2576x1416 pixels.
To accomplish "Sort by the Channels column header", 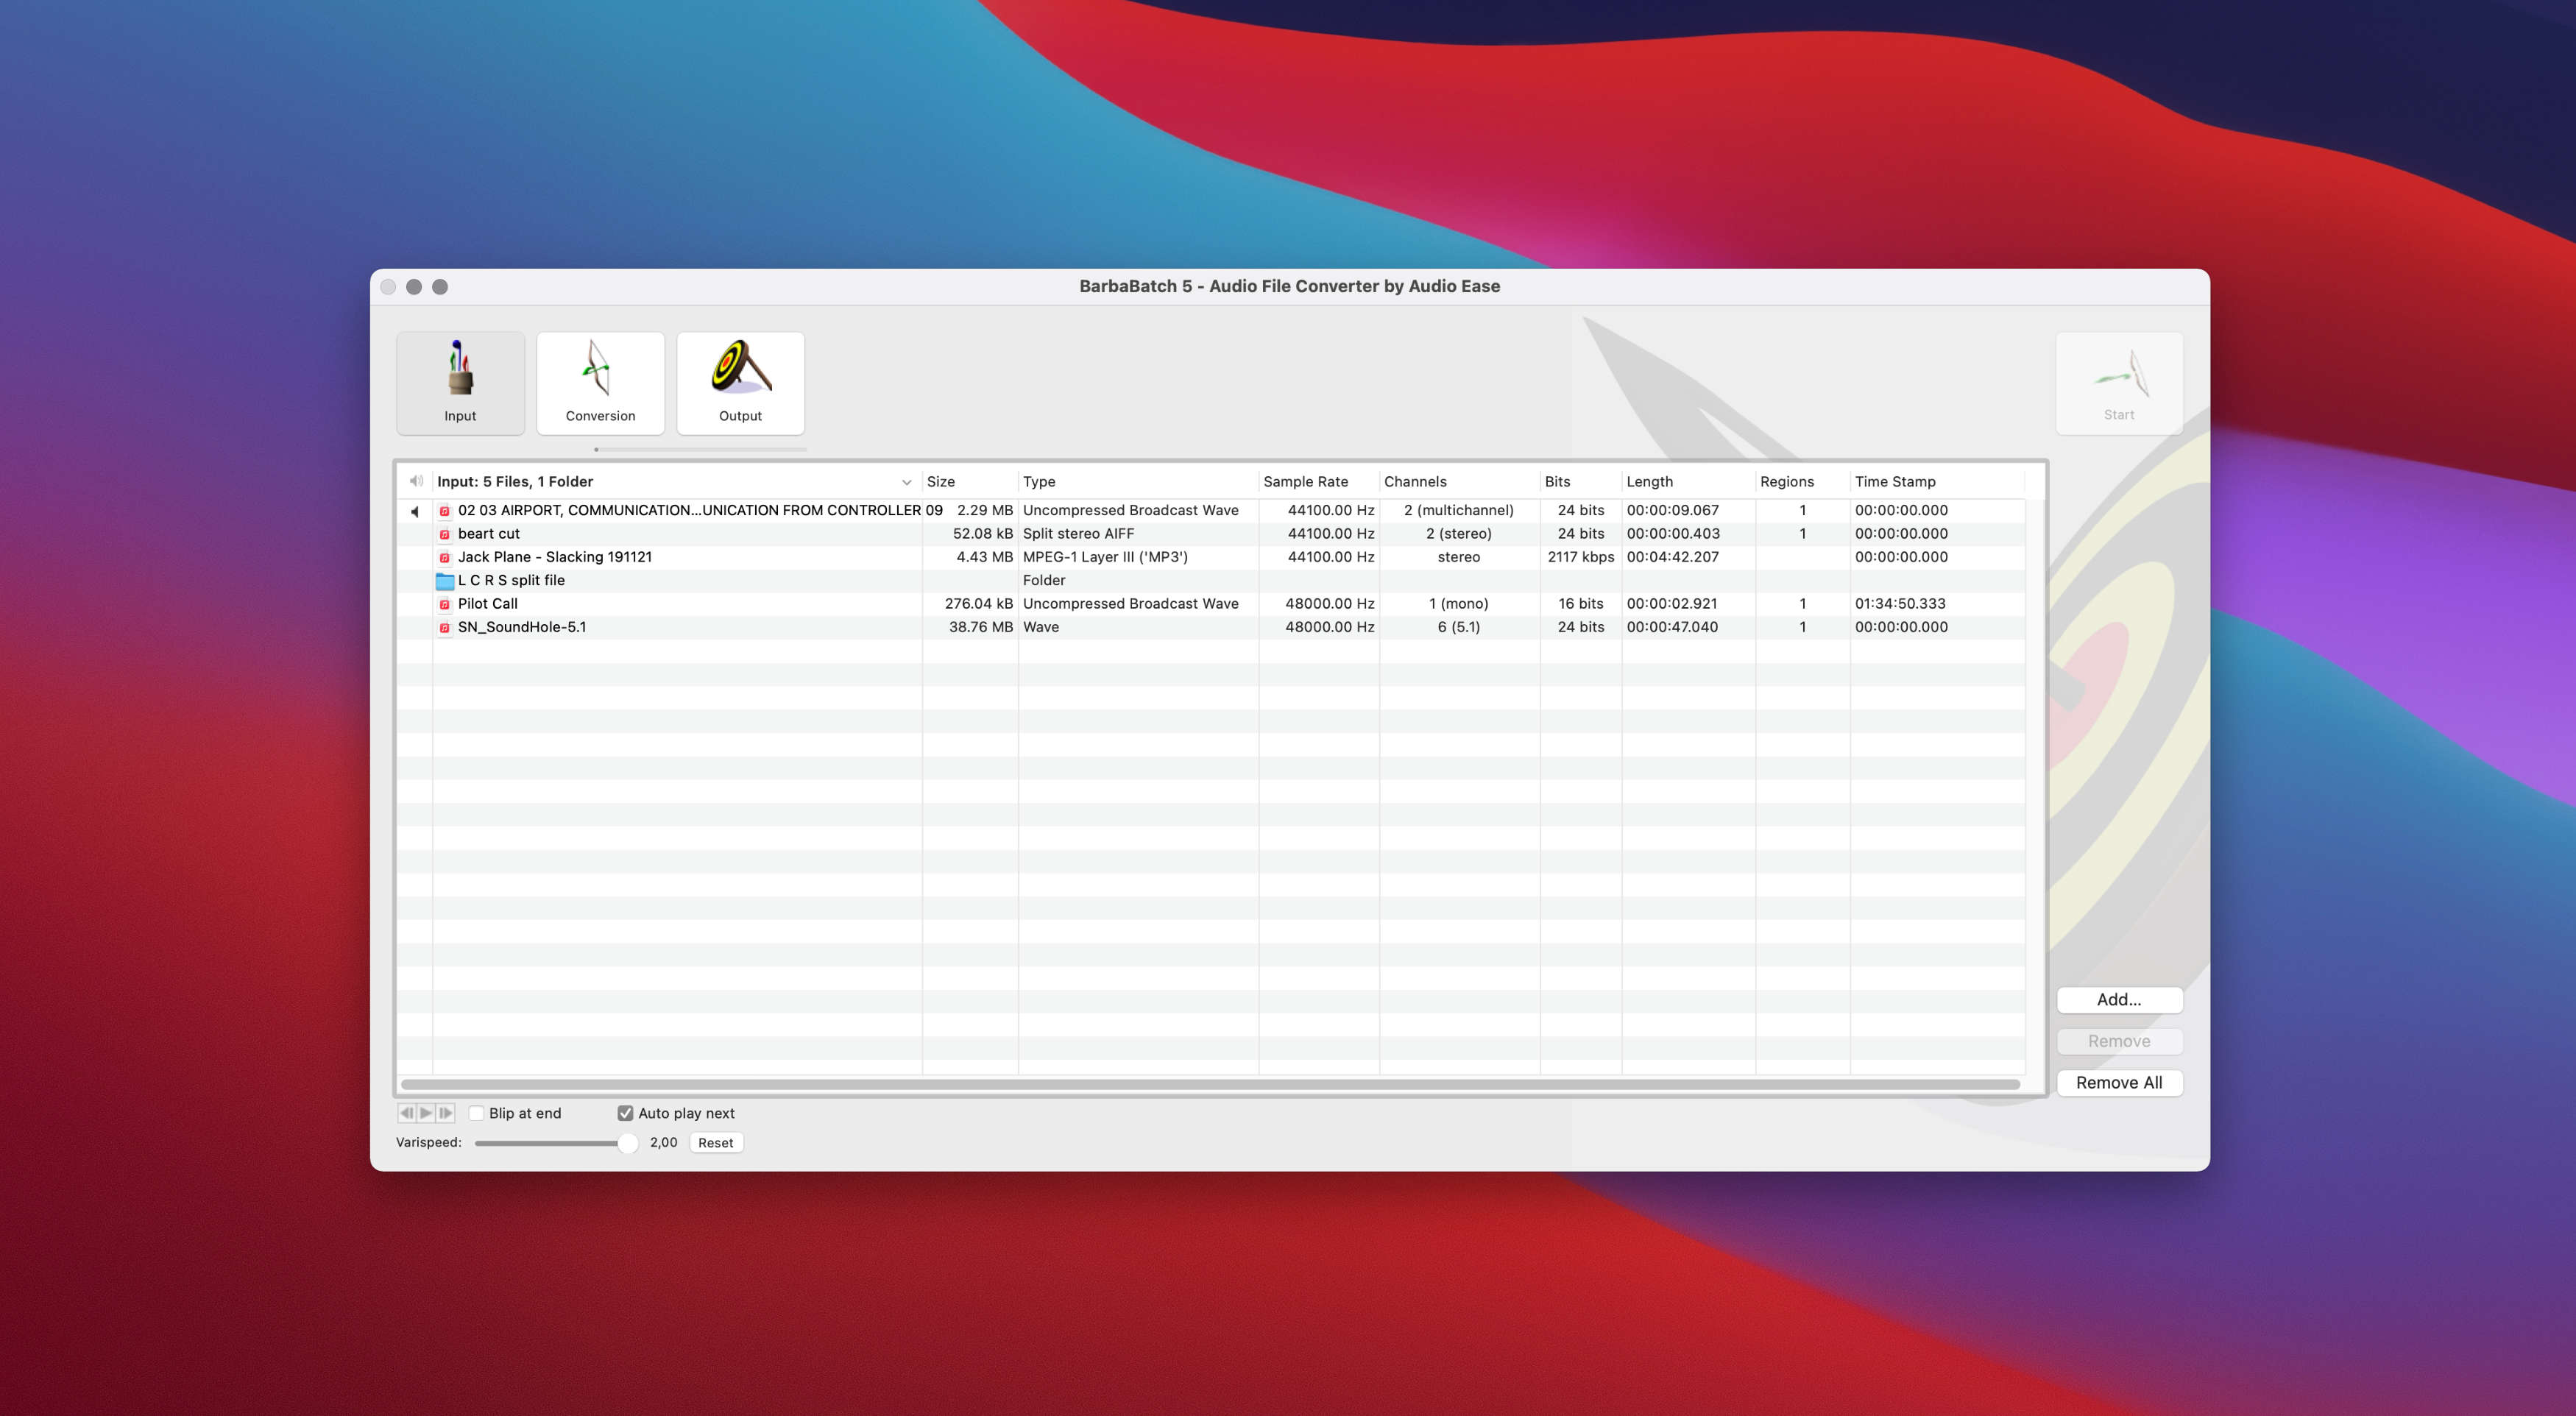I will (x=1459, y=481).
